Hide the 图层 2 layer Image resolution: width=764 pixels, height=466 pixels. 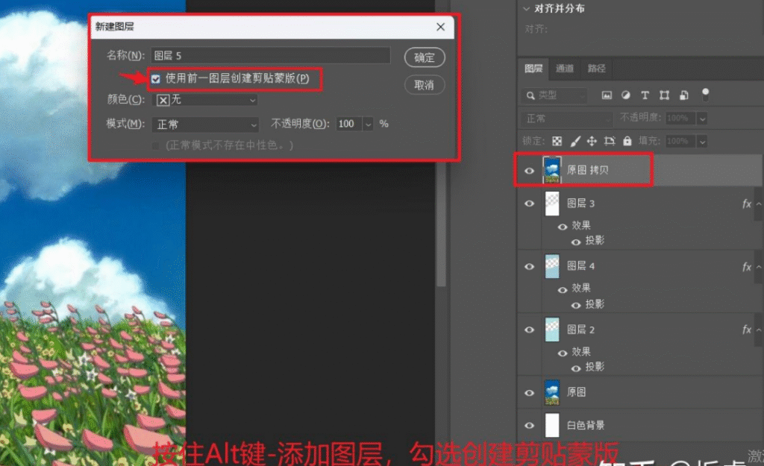(529, 330)
